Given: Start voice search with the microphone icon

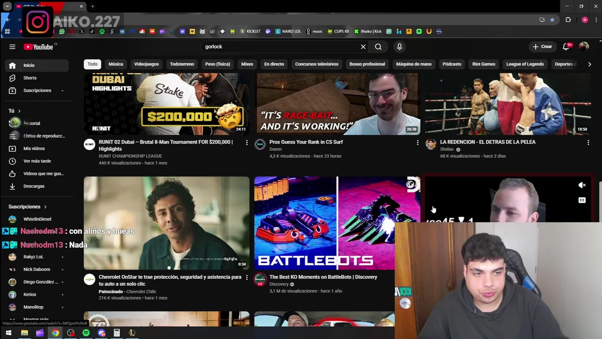Looking at the screenshot, I should pyautogui.click(x=399, y=47).
